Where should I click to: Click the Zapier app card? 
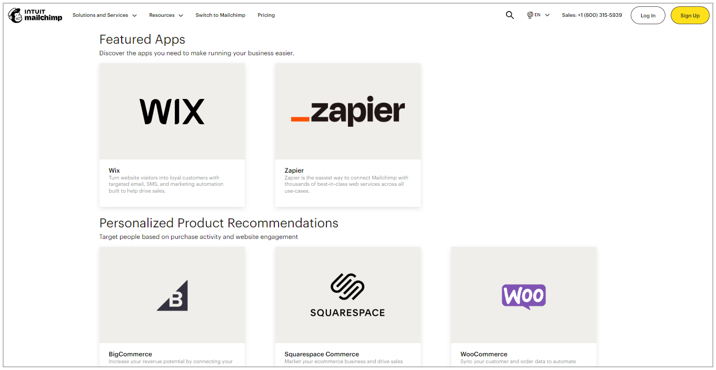click(347, 134)
